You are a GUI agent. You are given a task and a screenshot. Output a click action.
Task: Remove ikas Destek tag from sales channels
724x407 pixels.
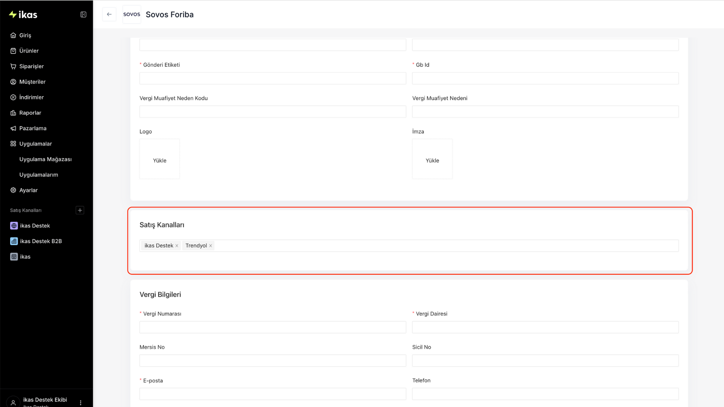coord(176,246)
